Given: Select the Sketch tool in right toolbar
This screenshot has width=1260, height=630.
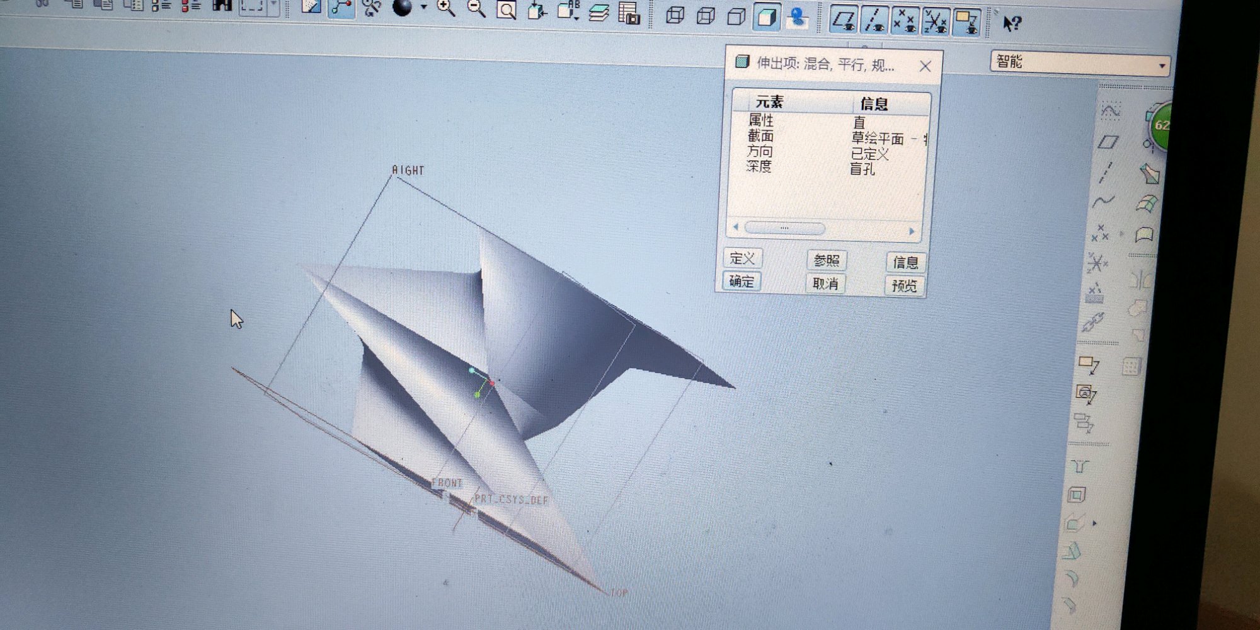Looking at the screenshot, I should click(x=1110, y=111).
